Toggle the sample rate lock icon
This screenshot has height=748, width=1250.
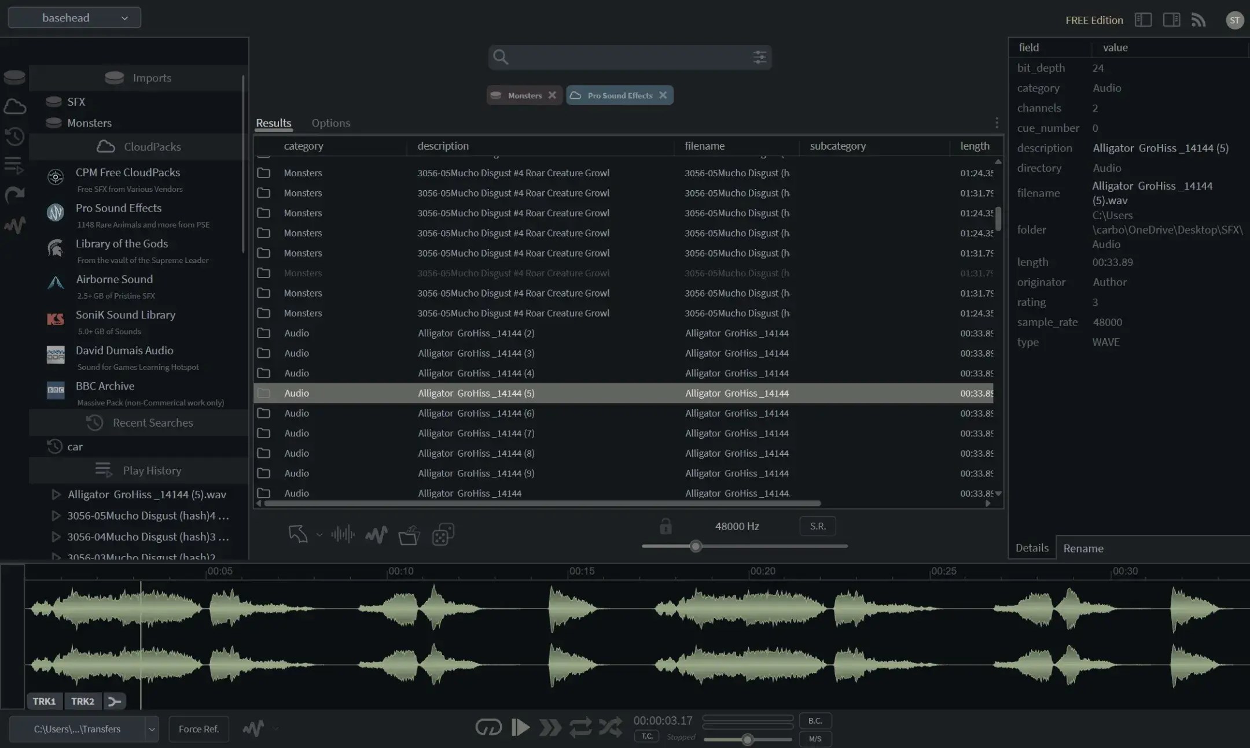pos(666,527)
